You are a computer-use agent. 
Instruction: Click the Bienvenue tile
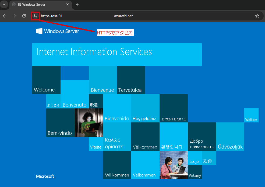pos(103,80)
